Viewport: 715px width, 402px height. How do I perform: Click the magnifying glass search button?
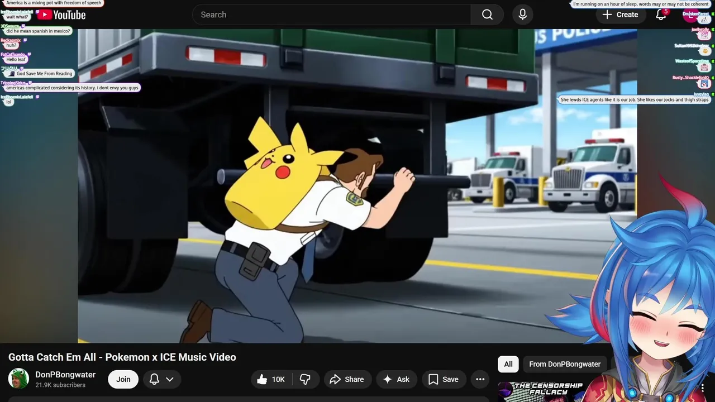[487, 15]
